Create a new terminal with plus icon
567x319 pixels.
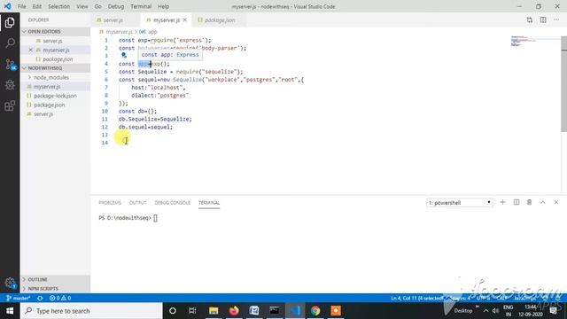click(502, 203)
